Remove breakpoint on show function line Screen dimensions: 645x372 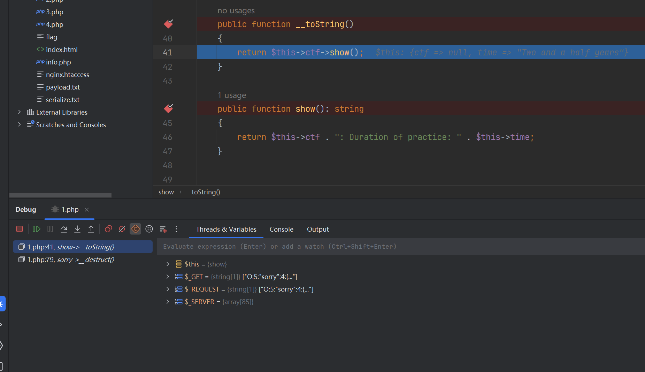tap(168, 109)
